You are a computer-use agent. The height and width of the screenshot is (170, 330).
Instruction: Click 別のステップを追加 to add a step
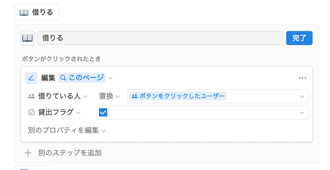[70, 153]
